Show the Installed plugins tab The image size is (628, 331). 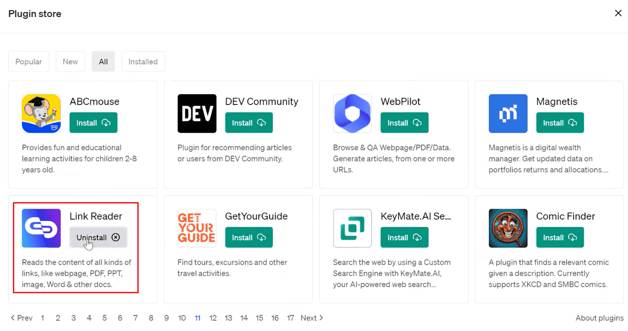click(x=143, y=62)
